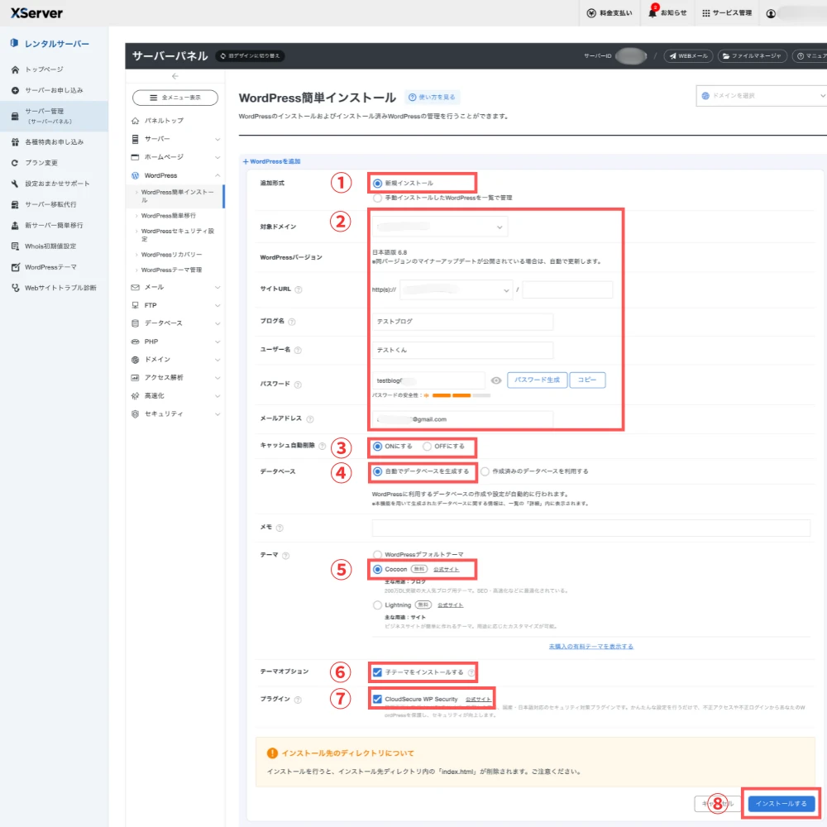Viewport: 827px width, 827px height.
Task: Click the パスワード生成 button
Action: point(537,380)
